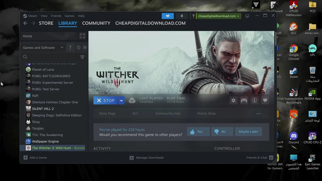This screenshot has width=322, height=181.
Task: Switch library to grid collections view icon
Action: pyautogui.click(x=82, y=36)
